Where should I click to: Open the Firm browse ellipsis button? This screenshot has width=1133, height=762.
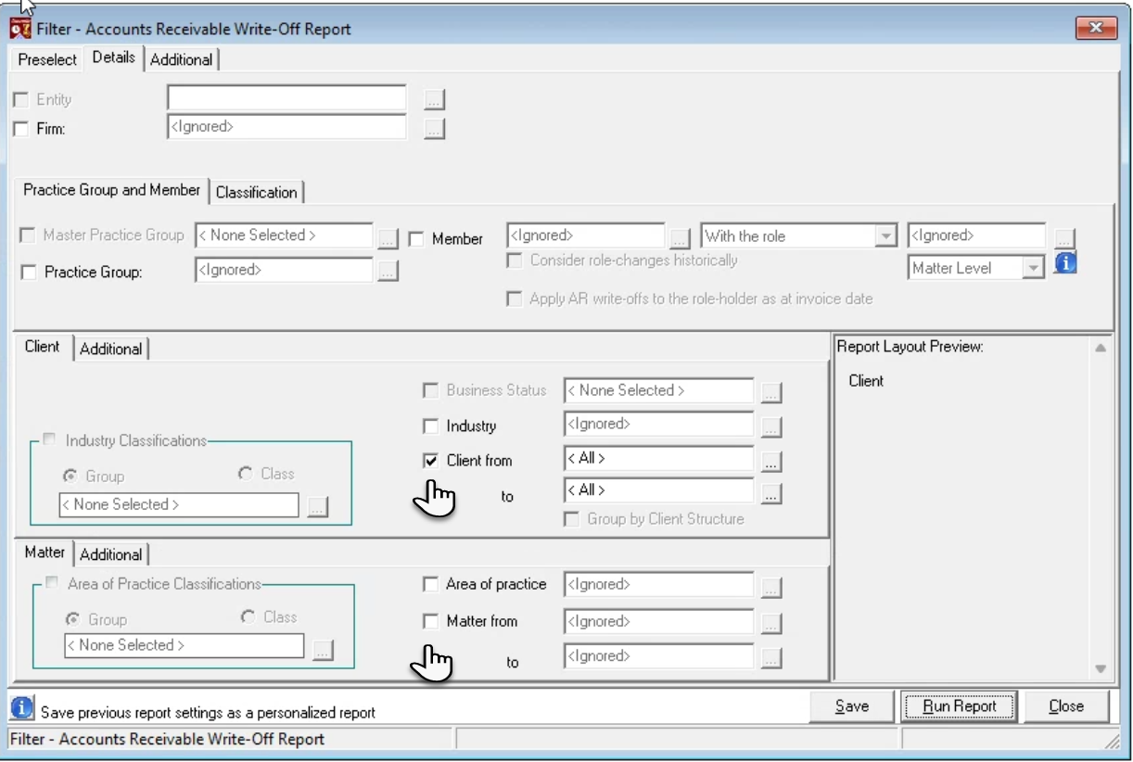[435, 129]
